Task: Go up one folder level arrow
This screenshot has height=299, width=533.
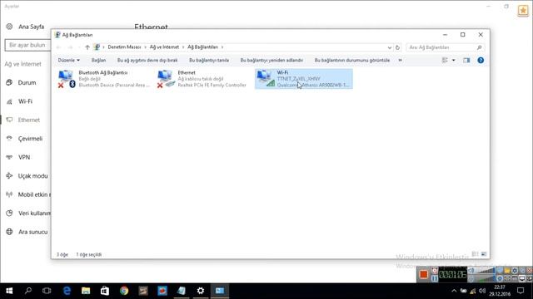Action: point(87,47)
